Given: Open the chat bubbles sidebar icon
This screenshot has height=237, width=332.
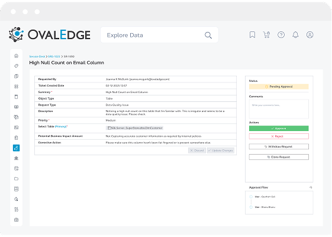Looking at the screenshot, I should [17, 117].
